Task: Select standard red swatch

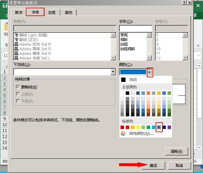Action: click(x=127, y=127)
